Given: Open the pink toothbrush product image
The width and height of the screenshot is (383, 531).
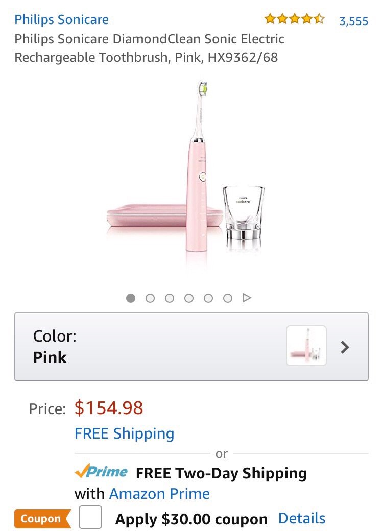Looking at the screenshot, I should point(192,174).
